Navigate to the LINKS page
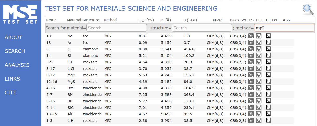 (x=12, y=79)
